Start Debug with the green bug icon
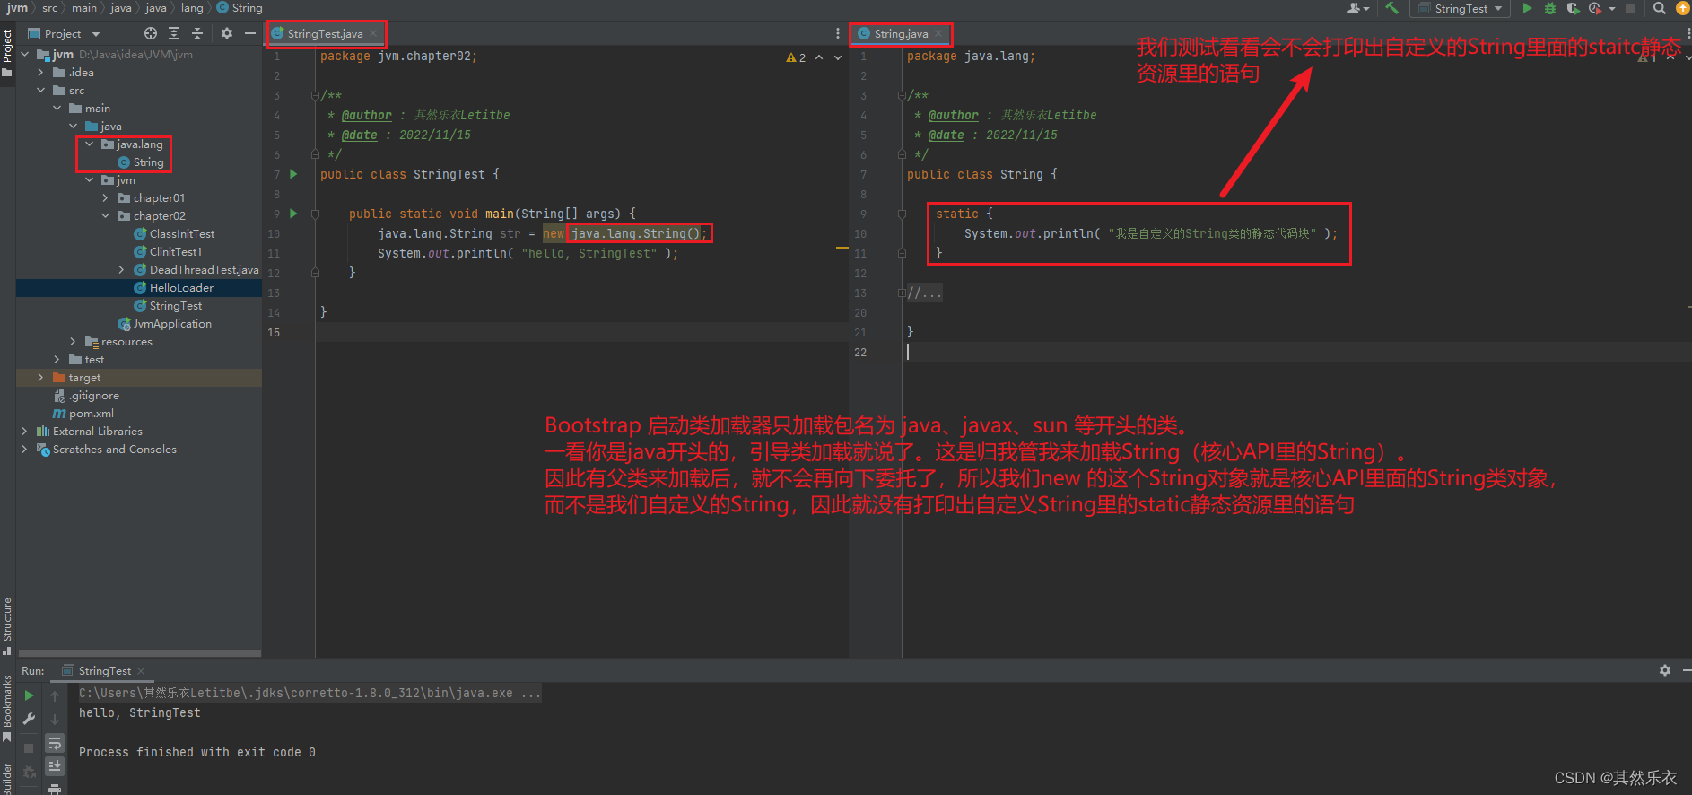1692x795 pixels. (1550, 8)
